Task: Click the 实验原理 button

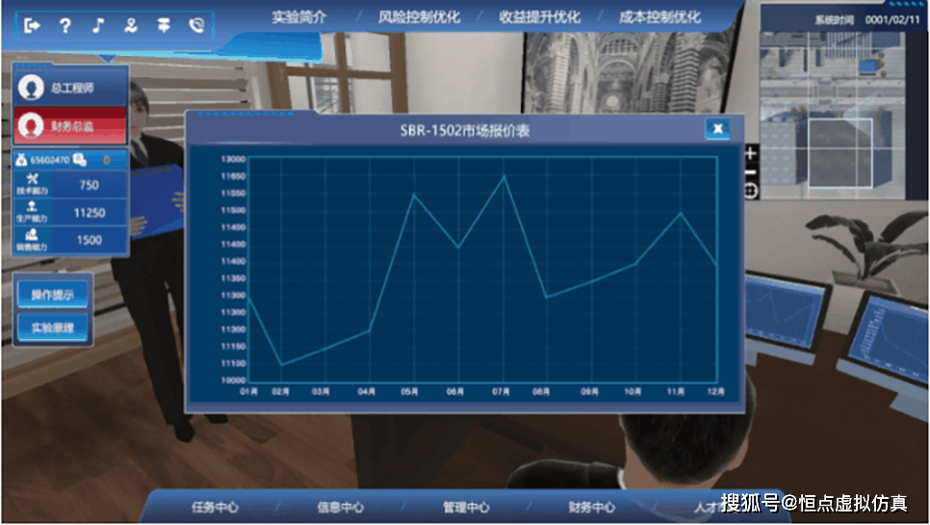Action: 52,328
